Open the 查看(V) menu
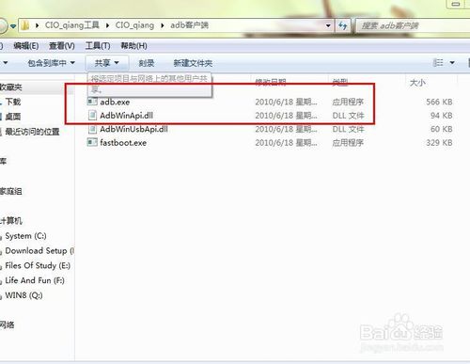The image size is (470, 364). click(x=62, y=46)
